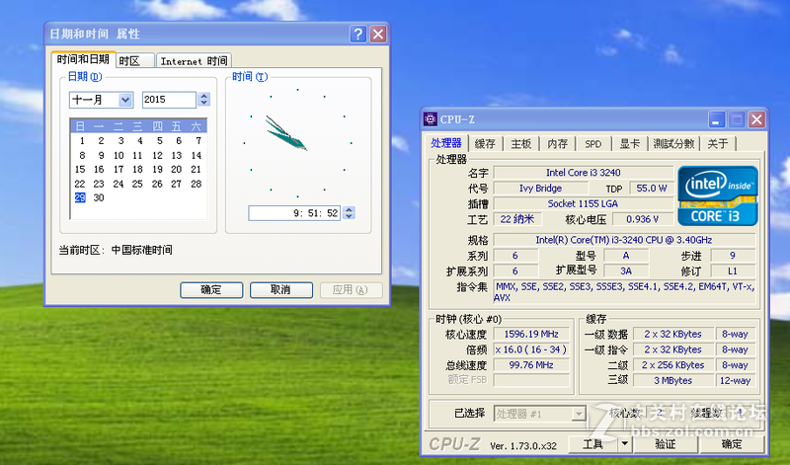Open the 測試分數 tab in CPU-Z
Viewport: 790px width, 465px height.
point(673,144)
